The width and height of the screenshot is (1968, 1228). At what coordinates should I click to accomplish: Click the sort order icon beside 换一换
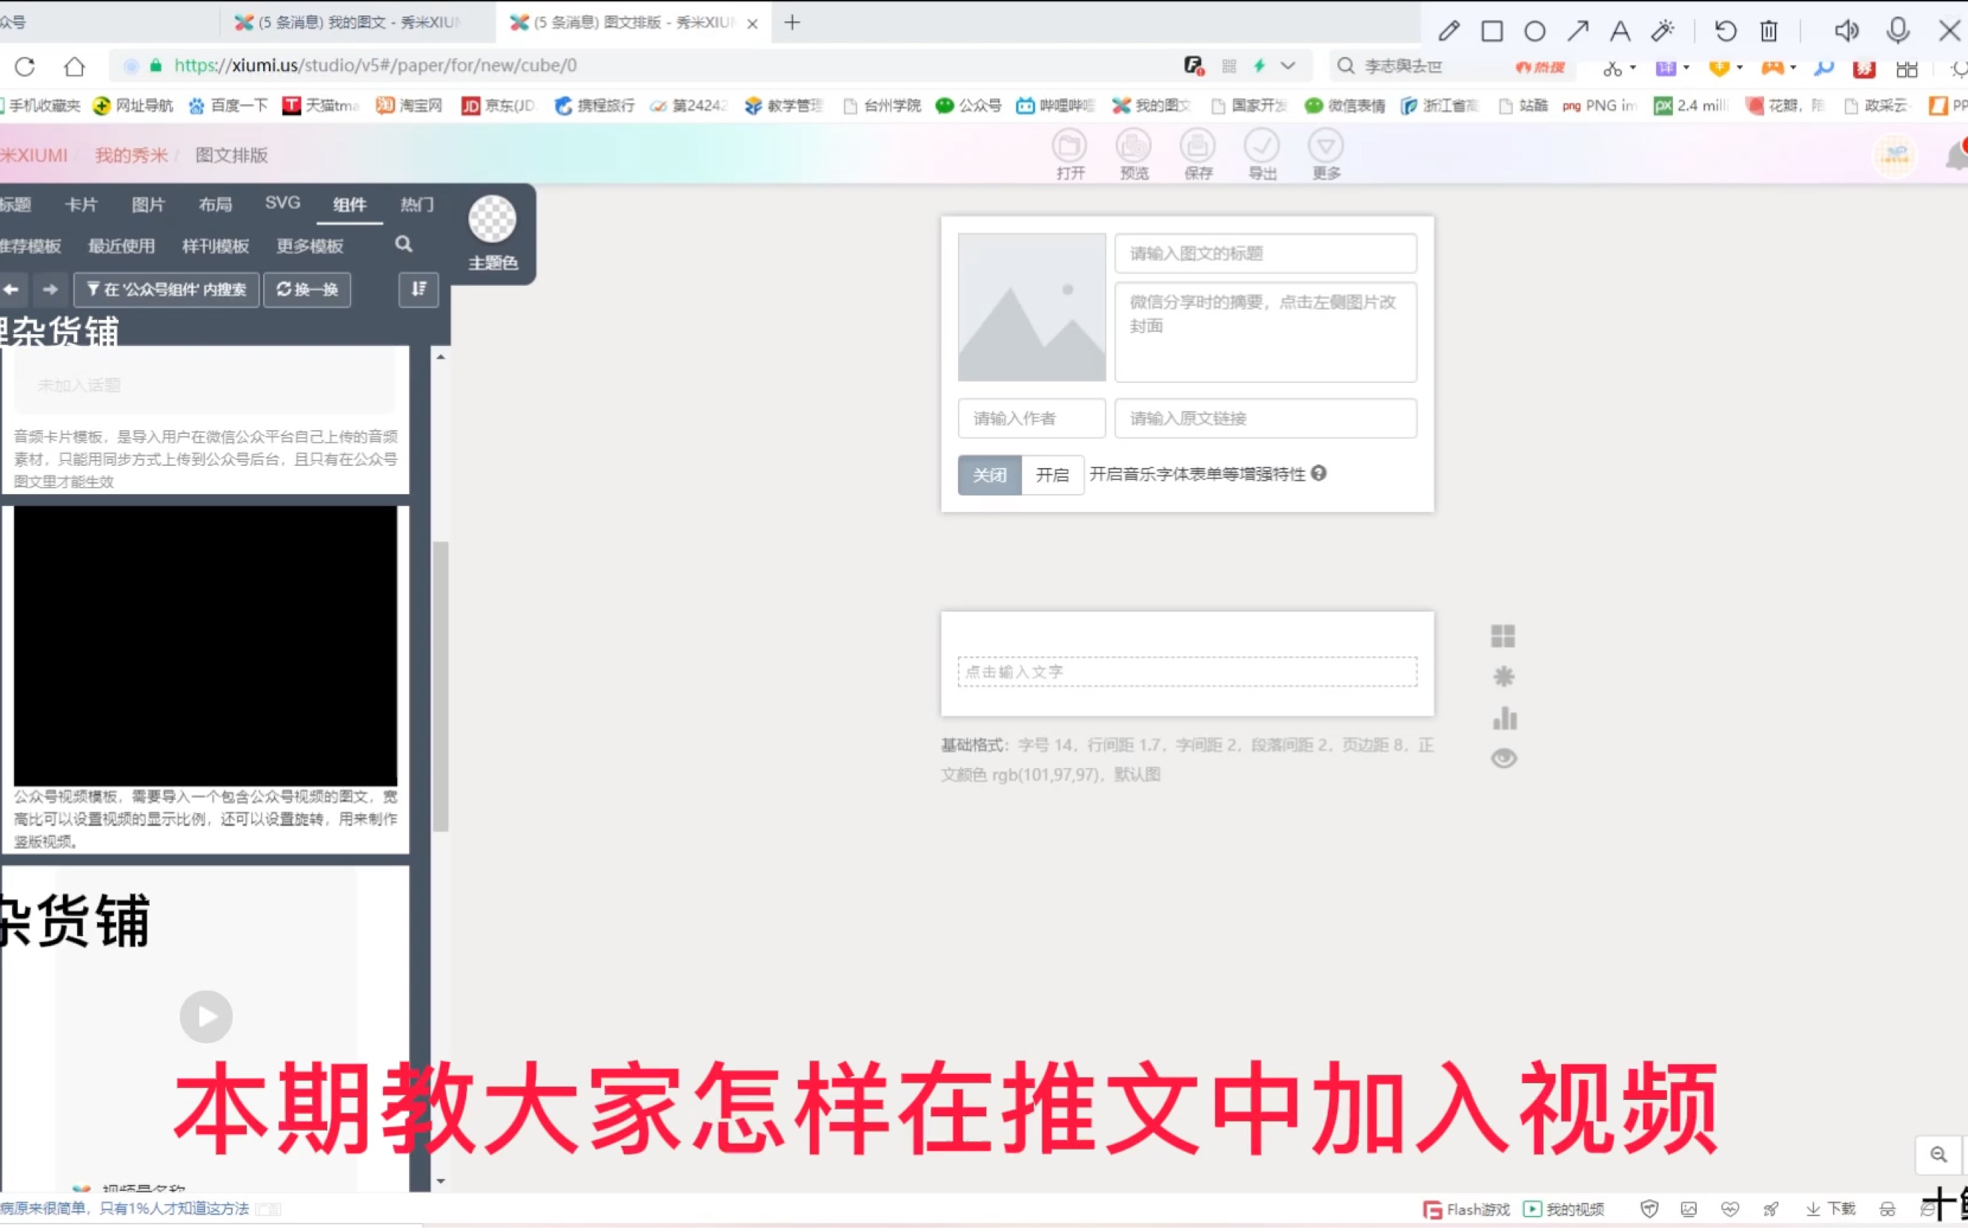419,289
